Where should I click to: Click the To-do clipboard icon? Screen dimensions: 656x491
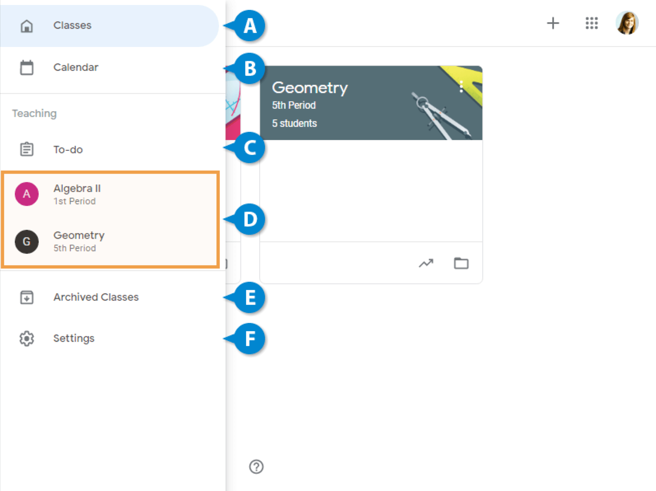pos(27,149)
